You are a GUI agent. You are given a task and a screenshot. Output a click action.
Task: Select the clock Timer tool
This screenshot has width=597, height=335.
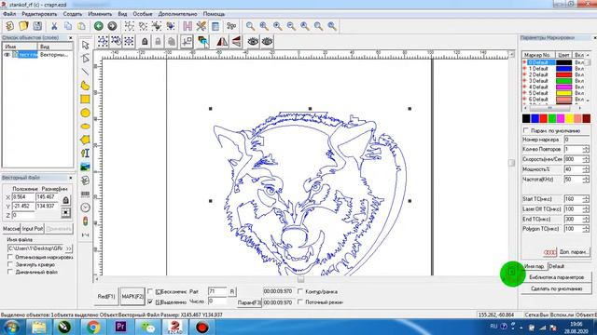(x=85, y=208)
